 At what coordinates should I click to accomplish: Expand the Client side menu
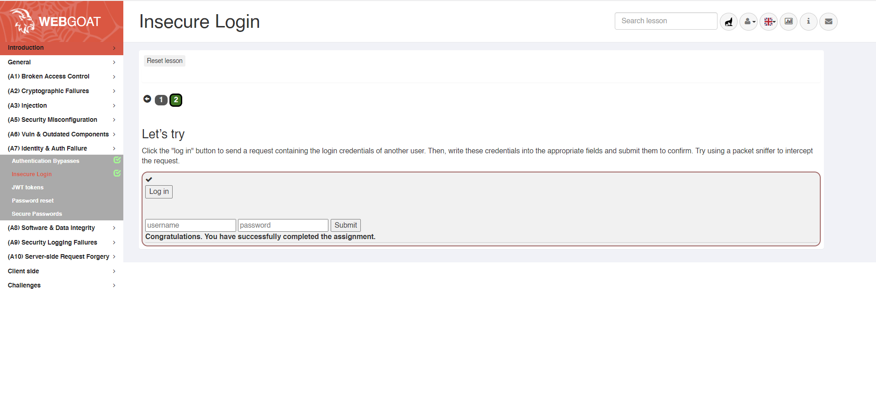(x=62, y=271)
